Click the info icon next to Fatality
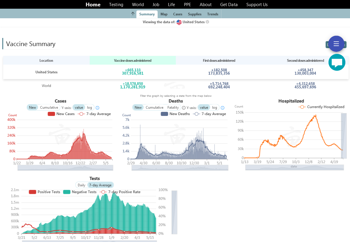350x242 pixels. [184, 108]
